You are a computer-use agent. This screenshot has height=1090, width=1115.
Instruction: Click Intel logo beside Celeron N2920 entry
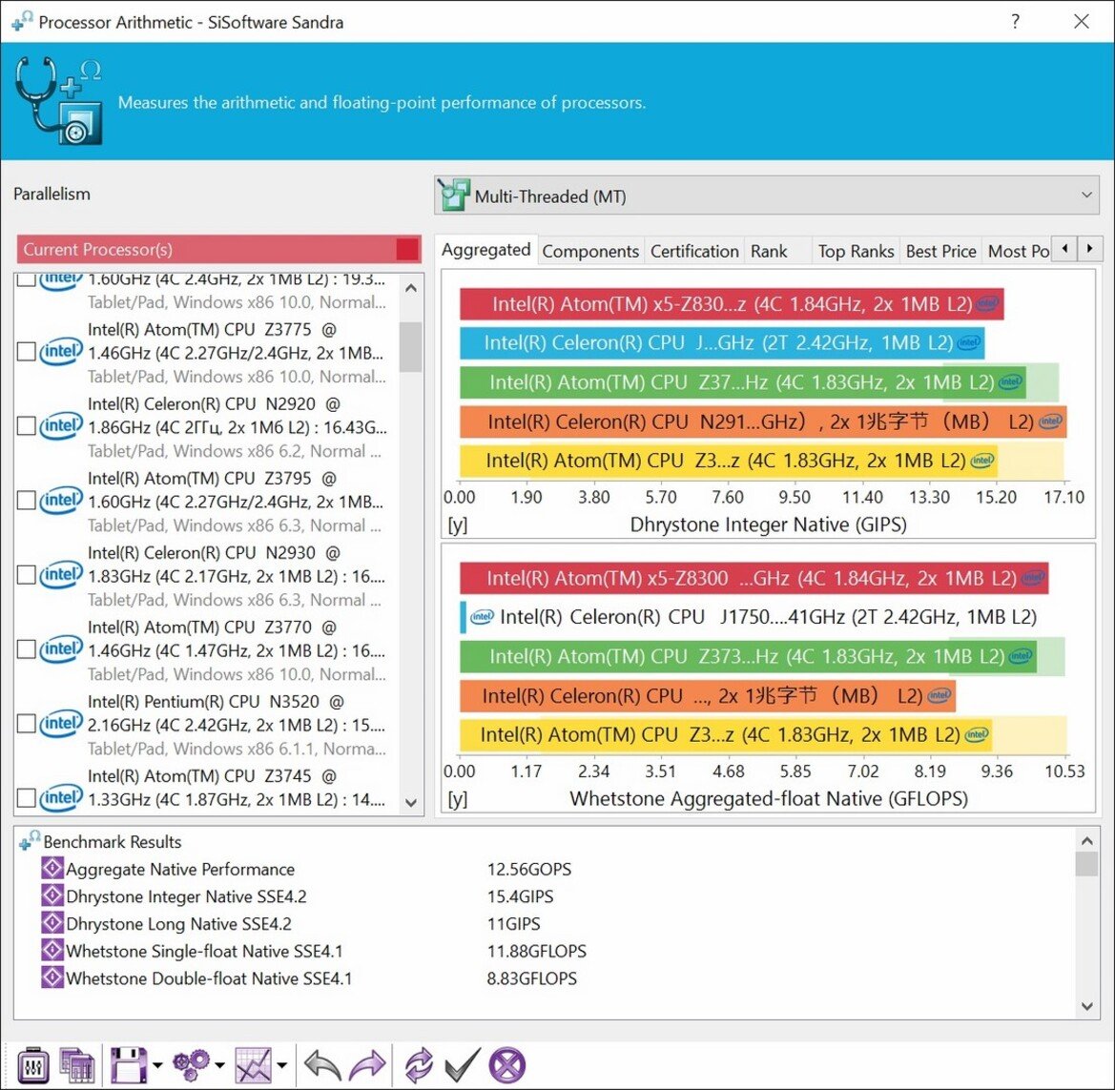coord(61,426)
